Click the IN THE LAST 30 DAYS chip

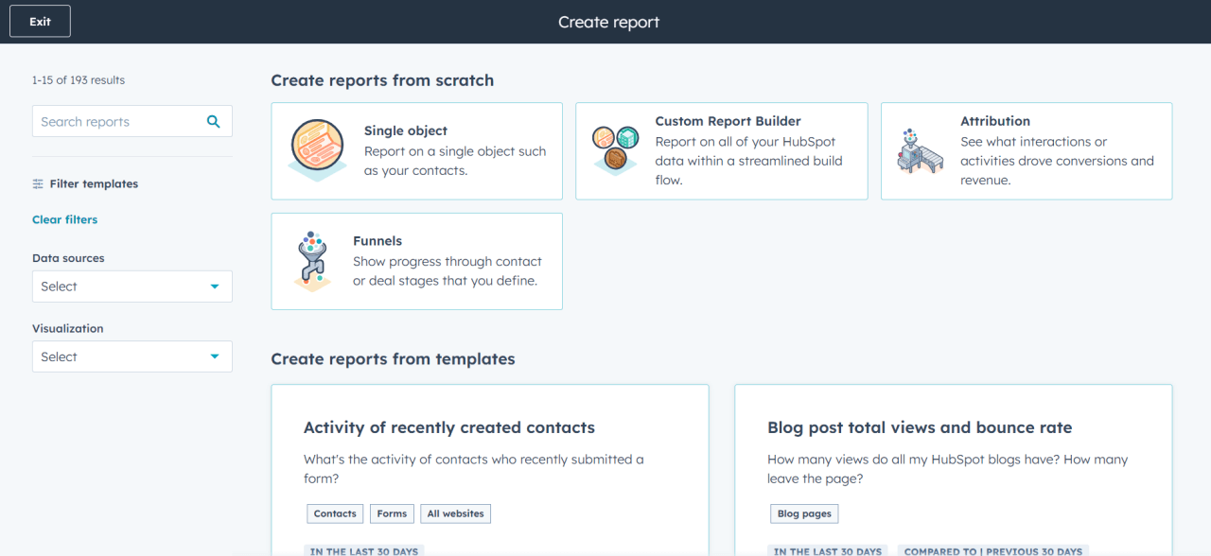363,550
